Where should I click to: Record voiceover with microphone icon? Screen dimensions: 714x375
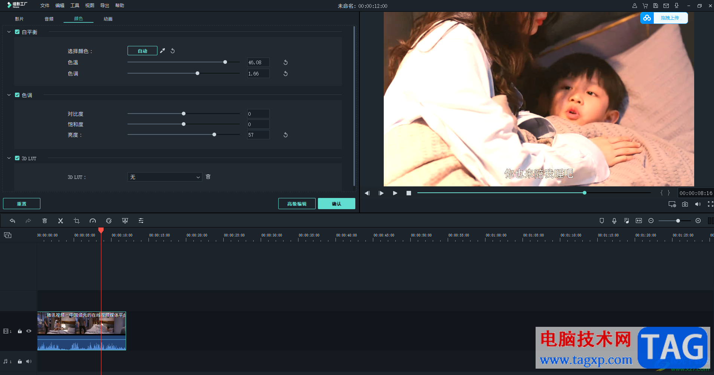(x=614, y=221)
